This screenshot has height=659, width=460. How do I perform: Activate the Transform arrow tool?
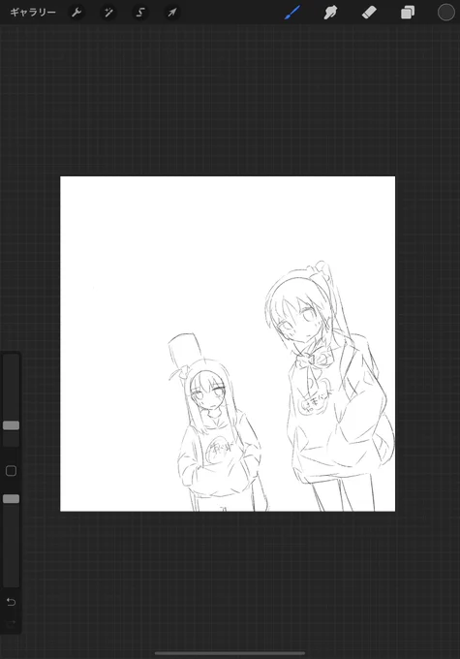click(172, 13)
